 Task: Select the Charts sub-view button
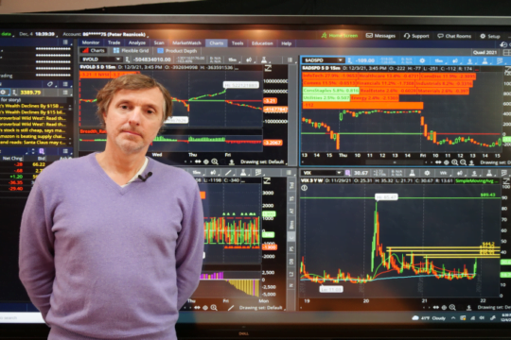click(94, 50)
